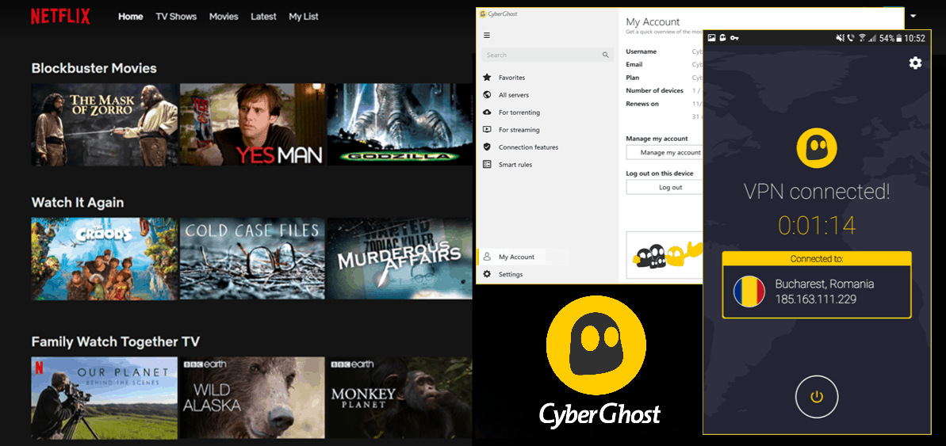Click the large CyberGhost promo logo

click(x=596, y=361)
